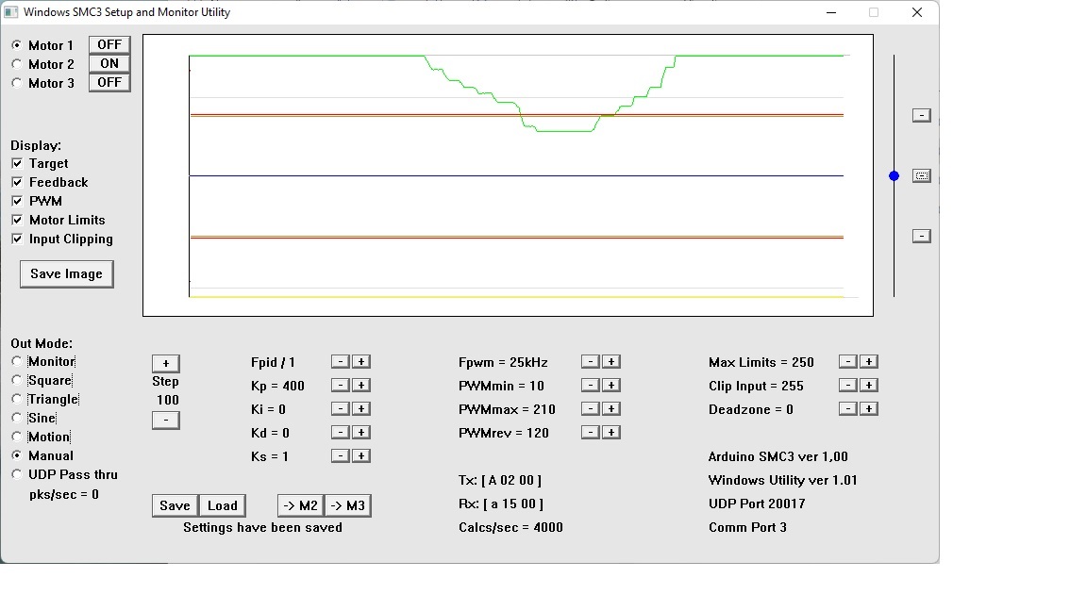Screen dimensions: 1087x611
Task: Click the center icon button beside the slider
Action: [921, 176]
